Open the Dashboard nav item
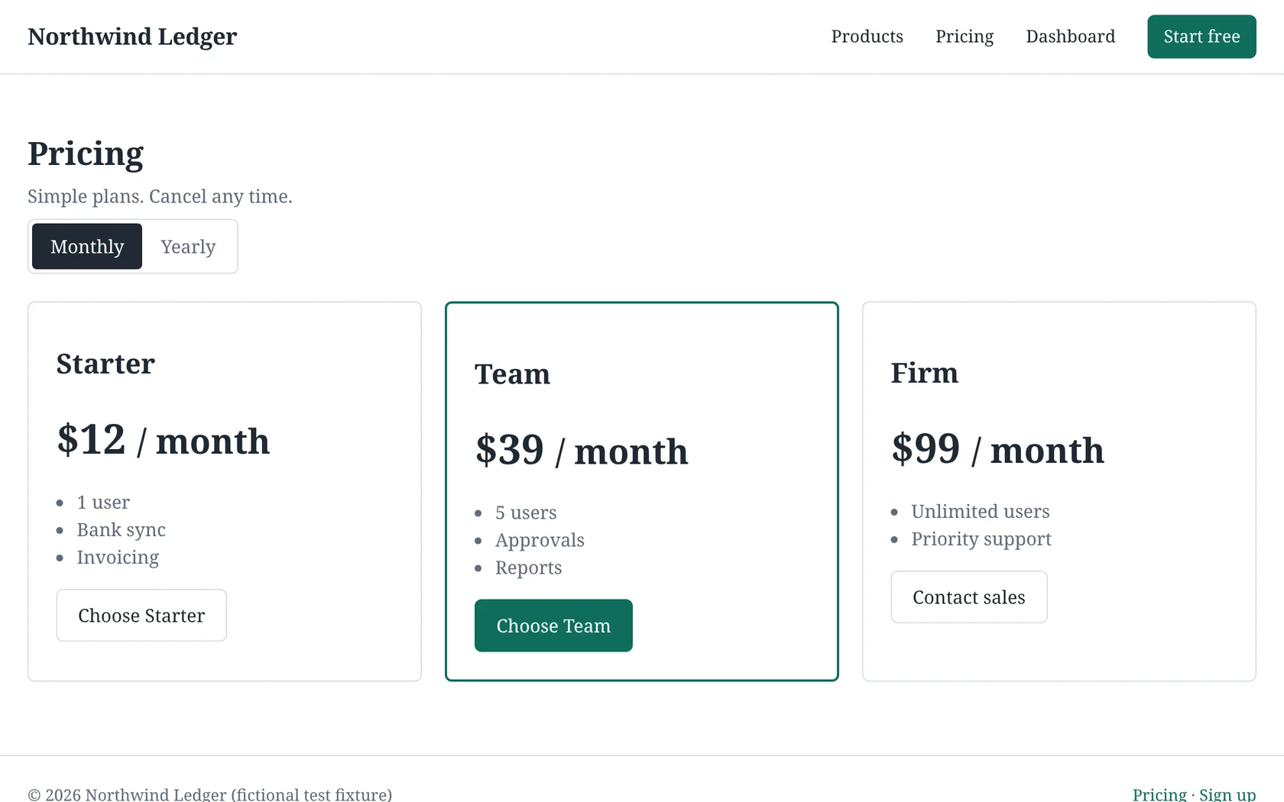 click(x=1070, y=37)
